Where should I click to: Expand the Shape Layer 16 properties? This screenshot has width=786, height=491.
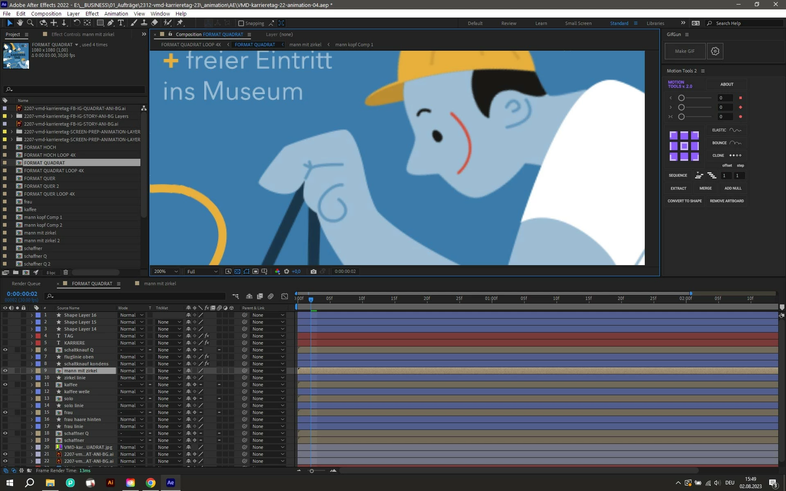click(32, 315)
